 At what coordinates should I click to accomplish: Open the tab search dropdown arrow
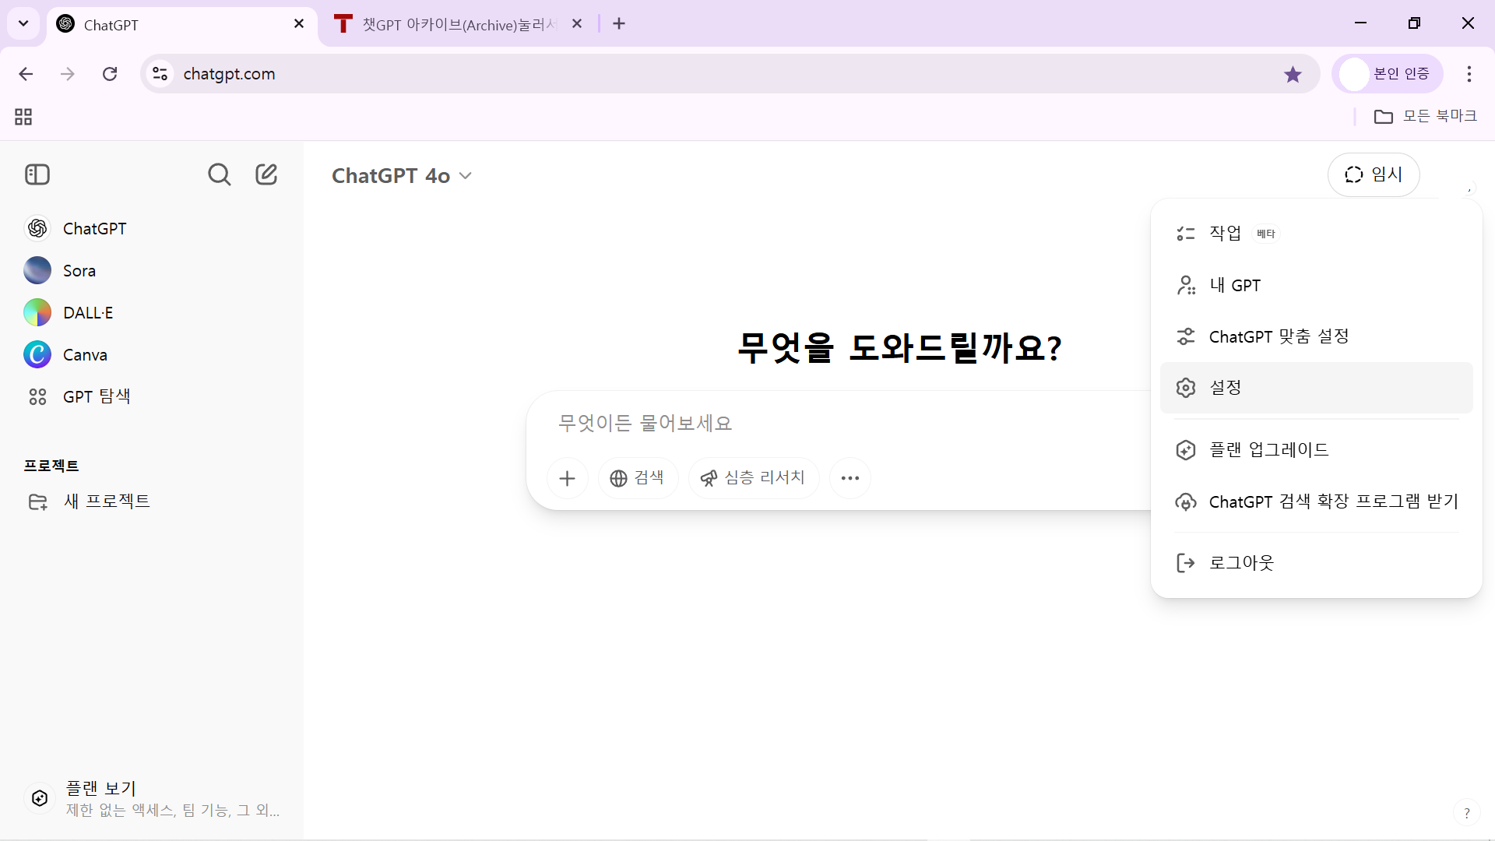click(23, 23)
